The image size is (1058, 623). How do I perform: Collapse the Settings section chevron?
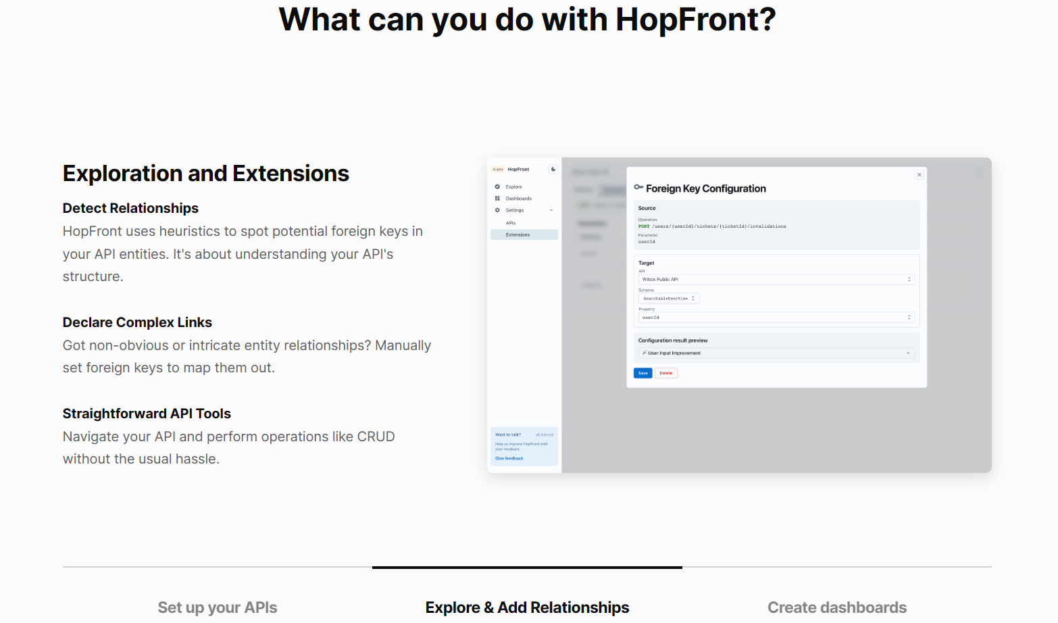551,210
